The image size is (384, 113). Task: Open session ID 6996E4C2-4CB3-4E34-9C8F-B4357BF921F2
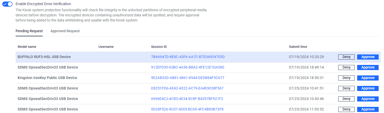(187, 99)
